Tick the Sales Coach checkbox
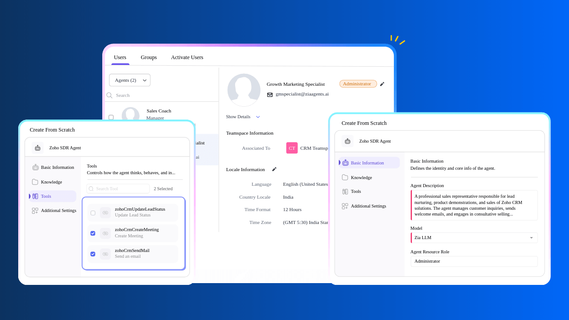The height and width of the screenshot is (320, 569). (x=111, y=117)
